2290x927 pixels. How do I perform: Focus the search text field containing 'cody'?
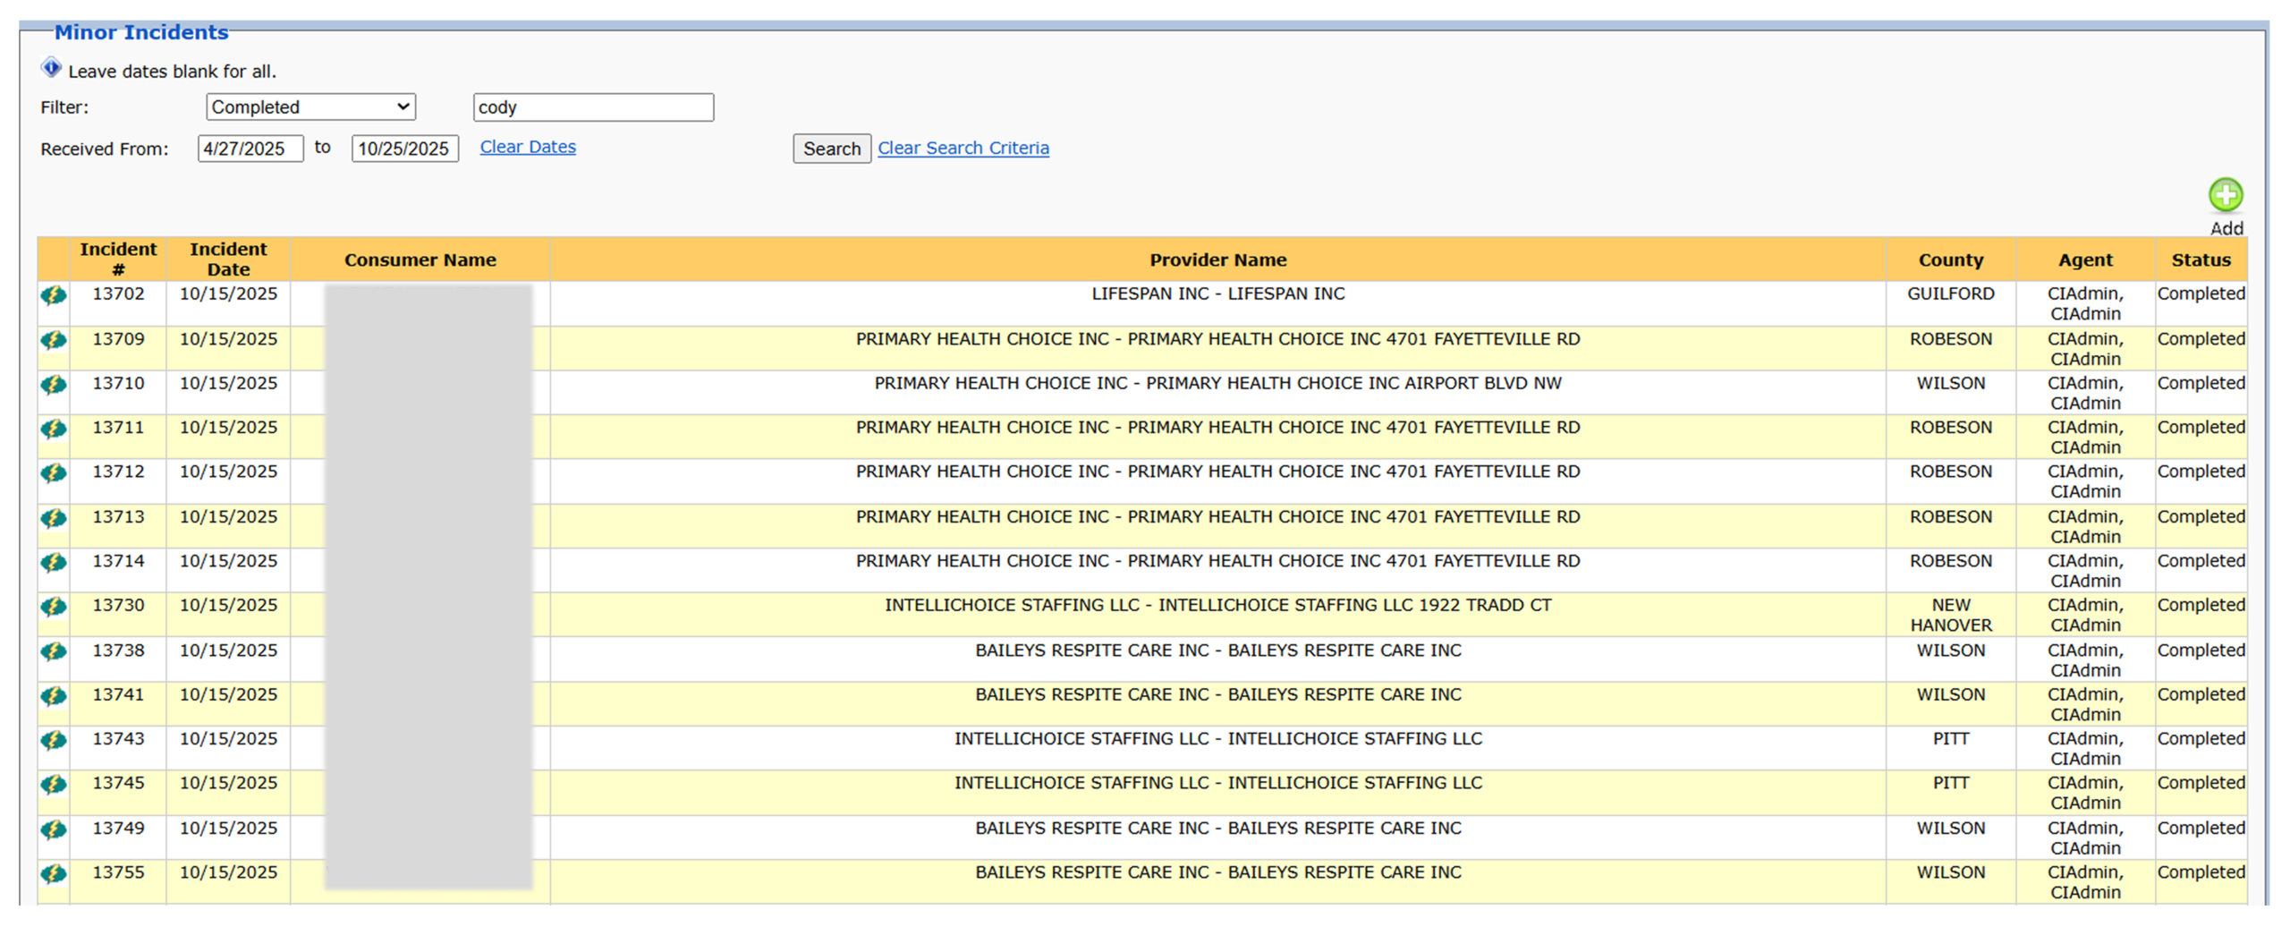(x=593, y=107)
